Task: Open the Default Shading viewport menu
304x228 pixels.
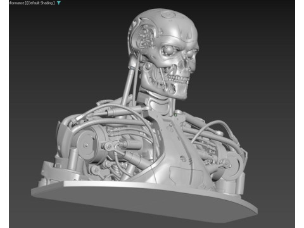Action: coord(41,3)
